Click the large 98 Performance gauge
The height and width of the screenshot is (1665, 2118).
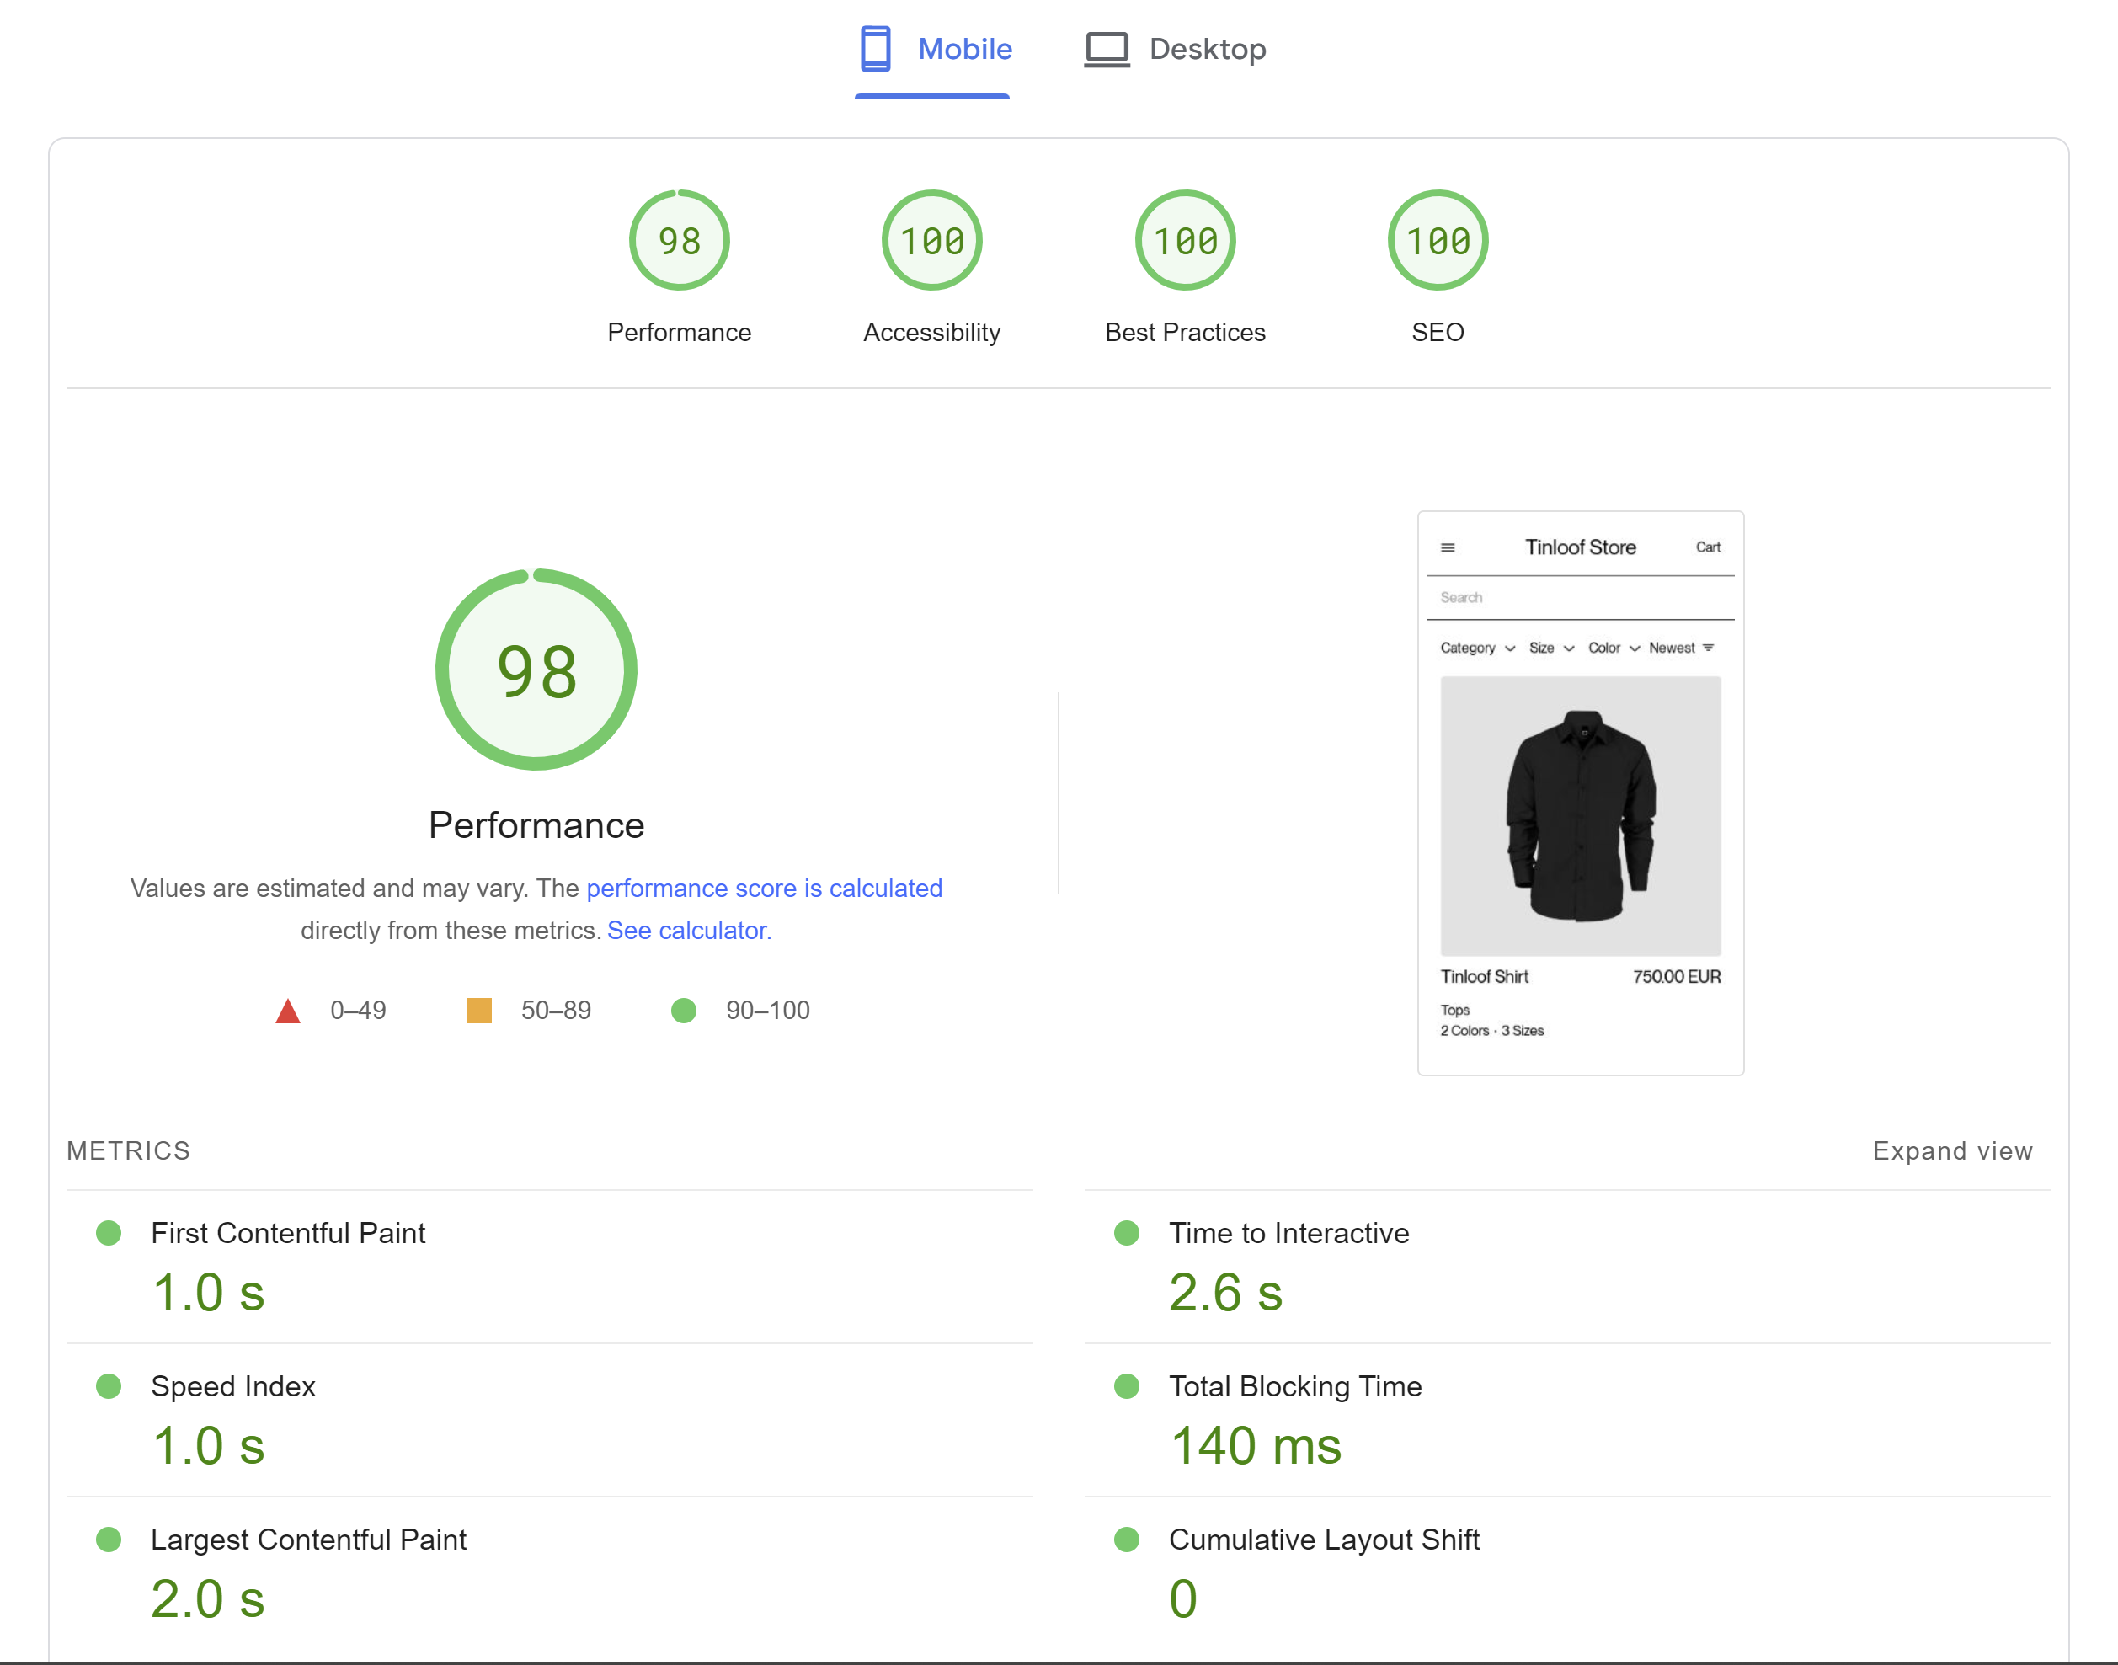(536, 670)
